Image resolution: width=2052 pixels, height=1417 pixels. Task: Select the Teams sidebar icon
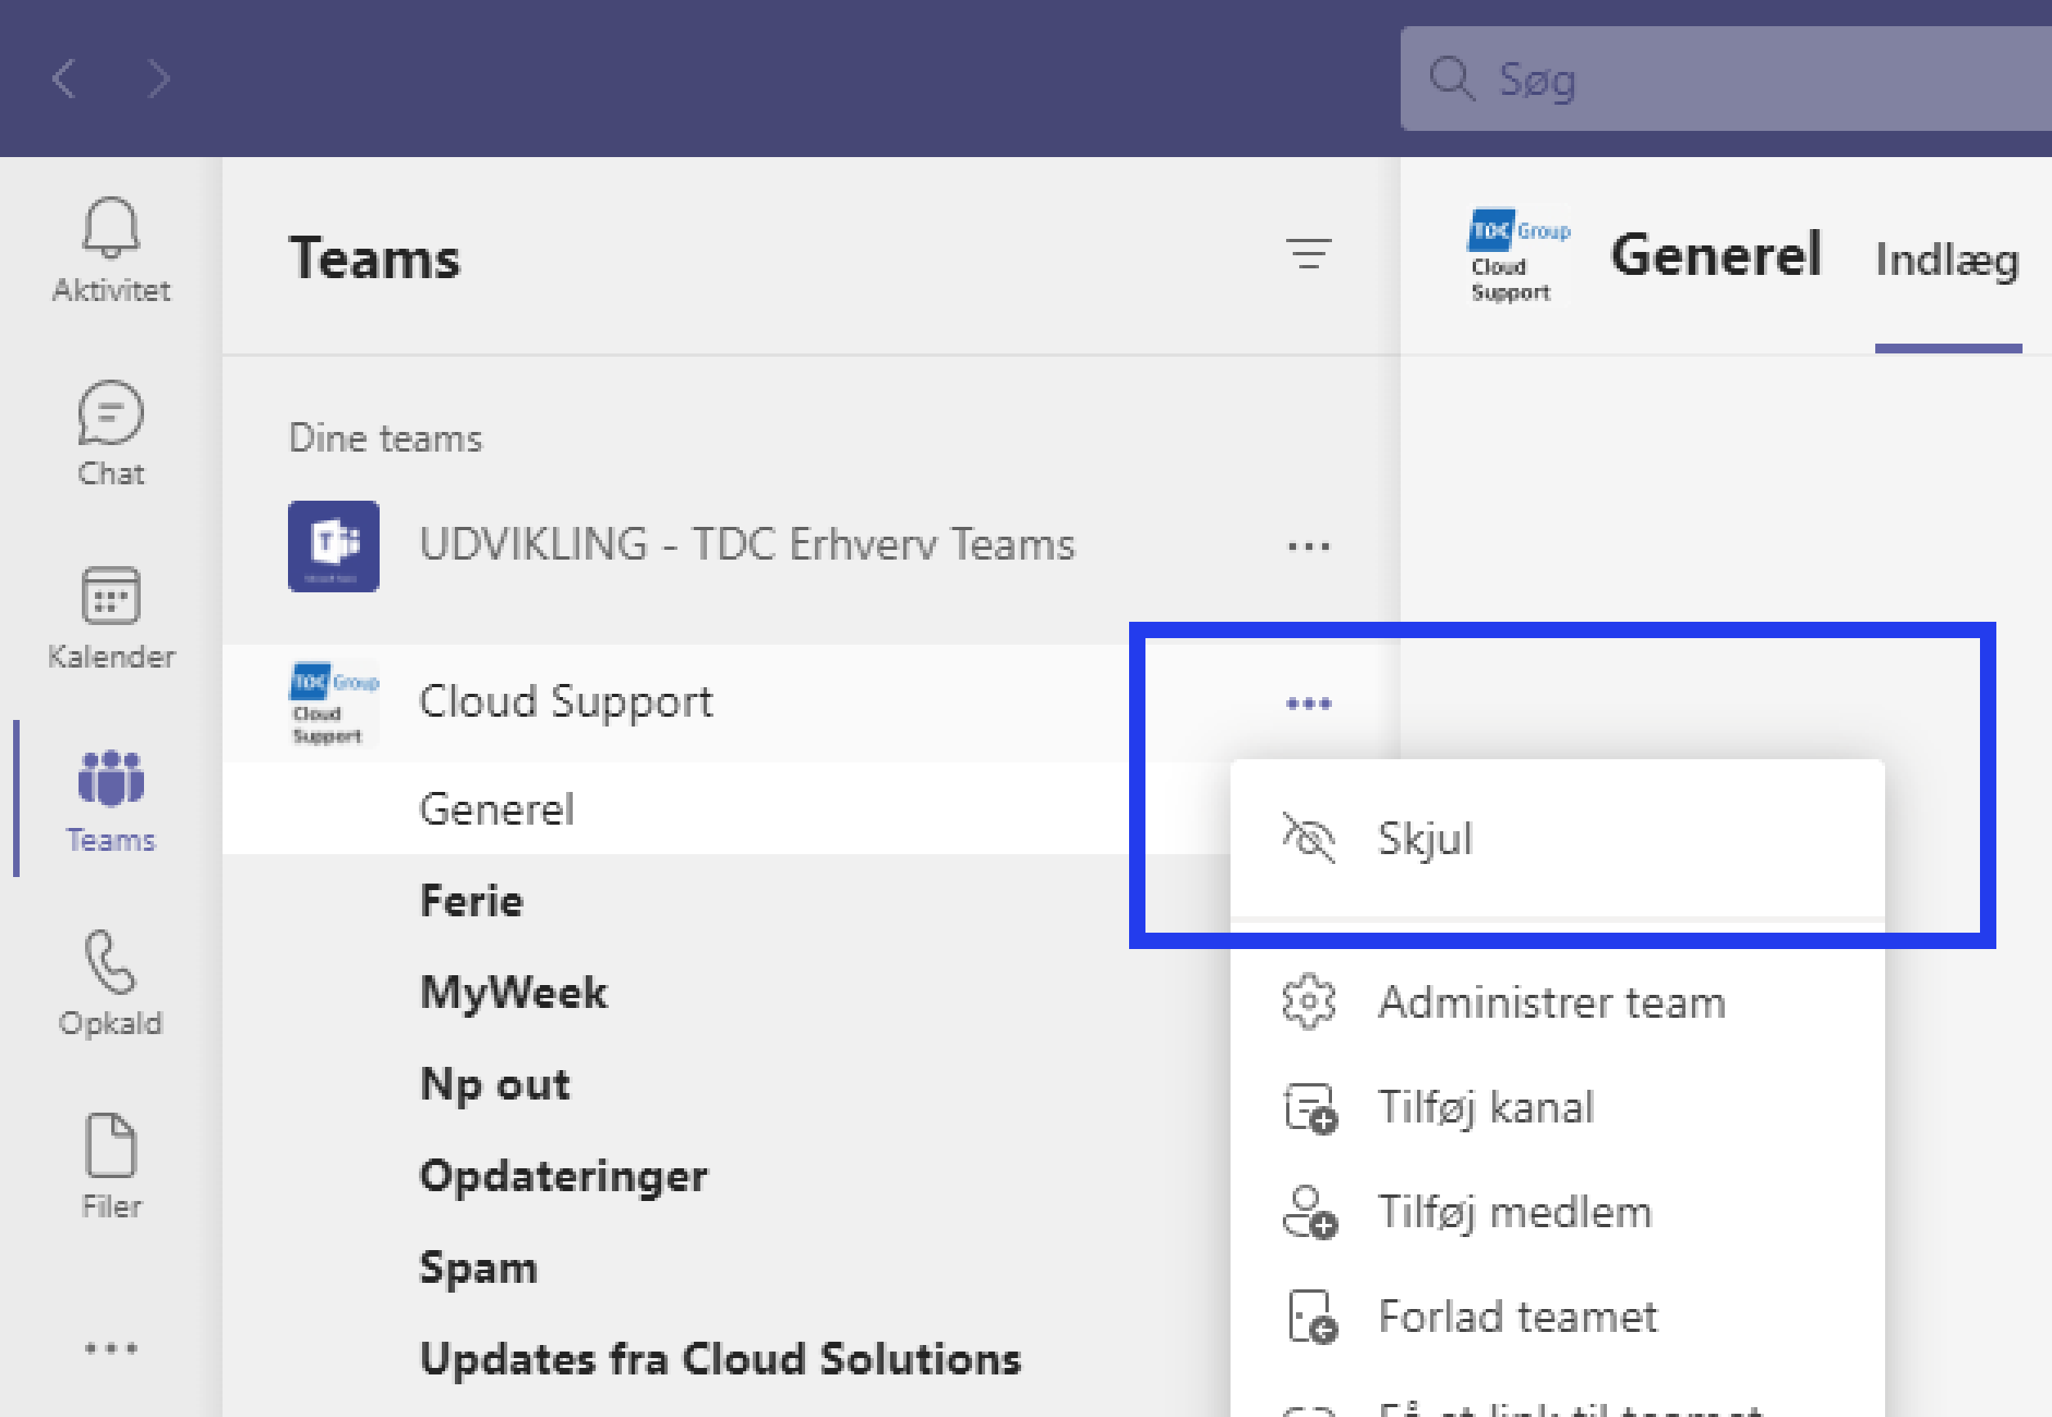click(110, 800)
